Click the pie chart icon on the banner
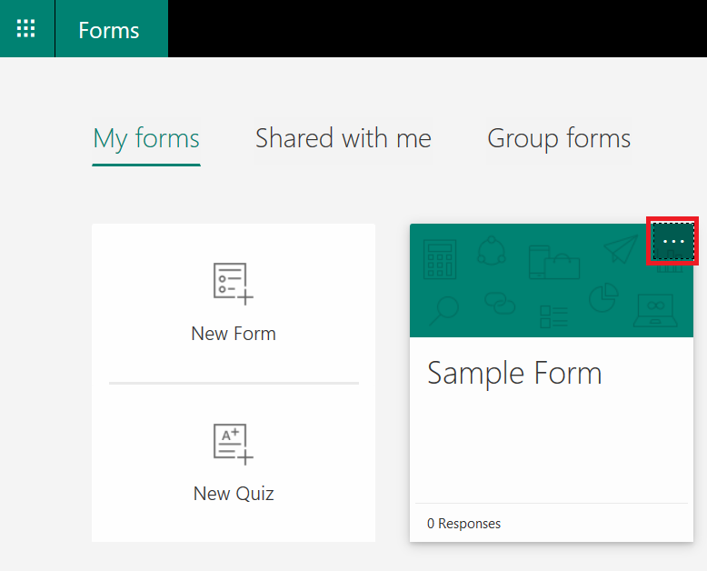The height and width of the screenshot is (571, 707). tap(603, 297)
